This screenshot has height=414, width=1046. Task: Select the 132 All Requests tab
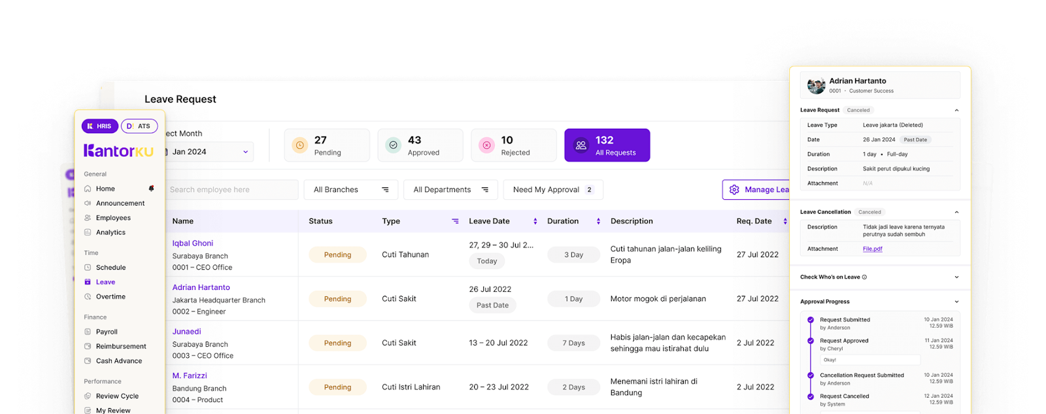tap(607, 145)
